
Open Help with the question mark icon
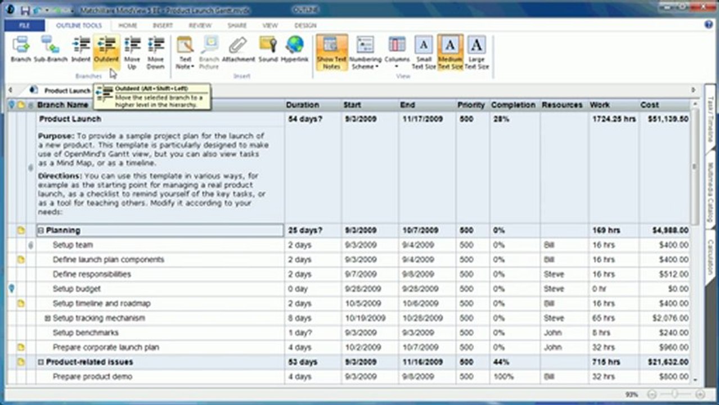[x=708, y=25]
